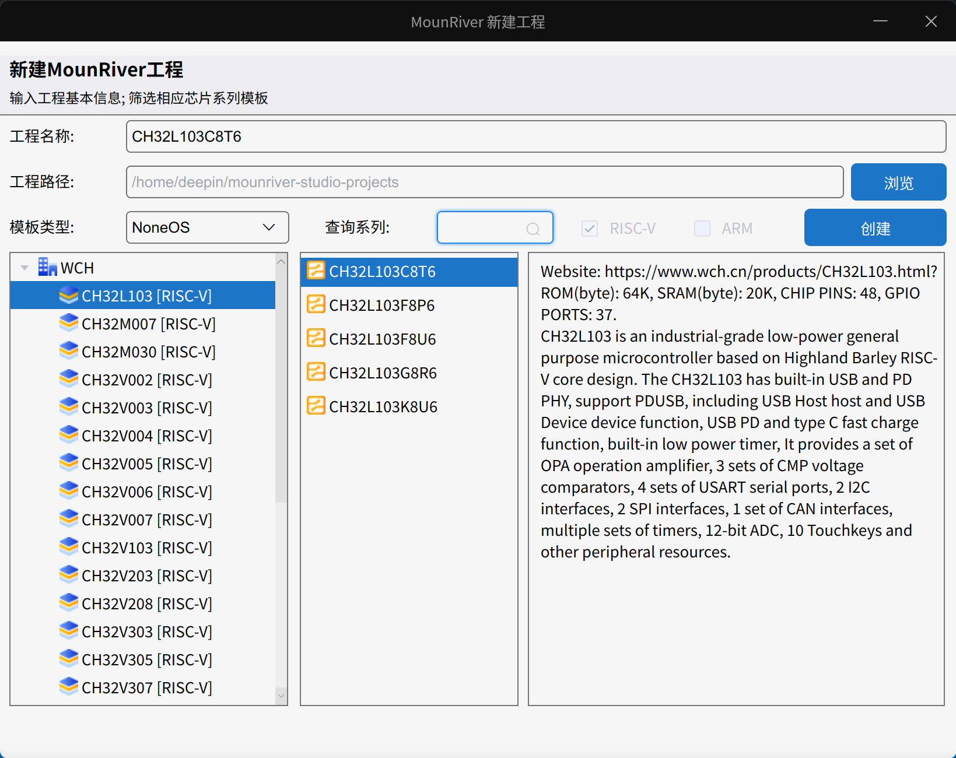
Task: Click the 工程名称 project name field
Action: tap(536, 136)
